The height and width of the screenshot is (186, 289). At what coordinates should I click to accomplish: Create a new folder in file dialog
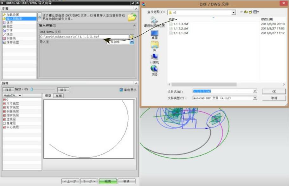250,12
